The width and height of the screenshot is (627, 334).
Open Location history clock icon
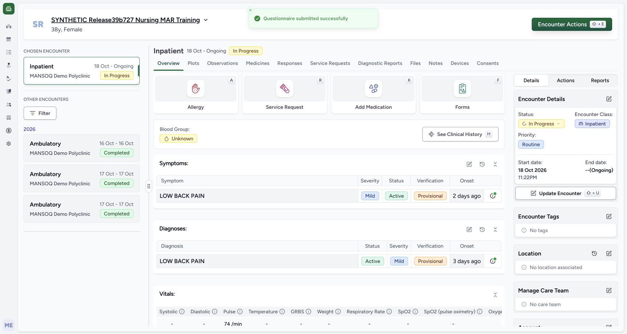(594, 253)
